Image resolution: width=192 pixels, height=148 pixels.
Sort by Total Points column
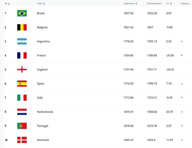coord(130,4)
